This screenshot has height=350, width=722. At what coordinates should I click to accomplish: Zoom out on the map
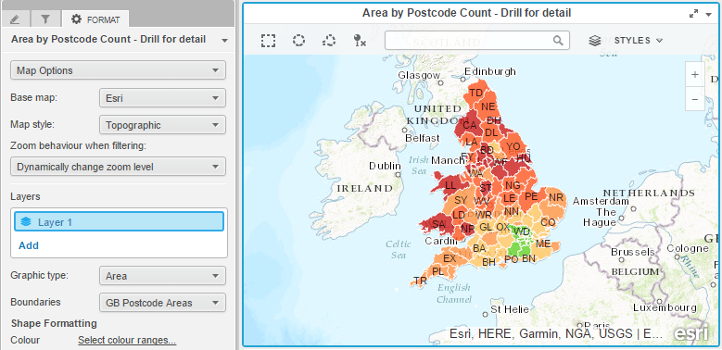point(695,99)
